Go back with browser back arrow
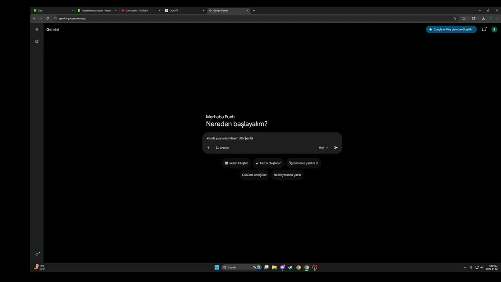 pos(34,18)
